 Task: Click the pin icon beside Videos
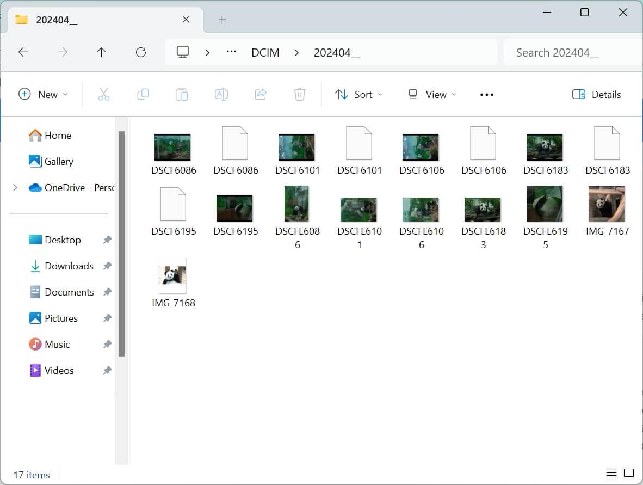107,371
